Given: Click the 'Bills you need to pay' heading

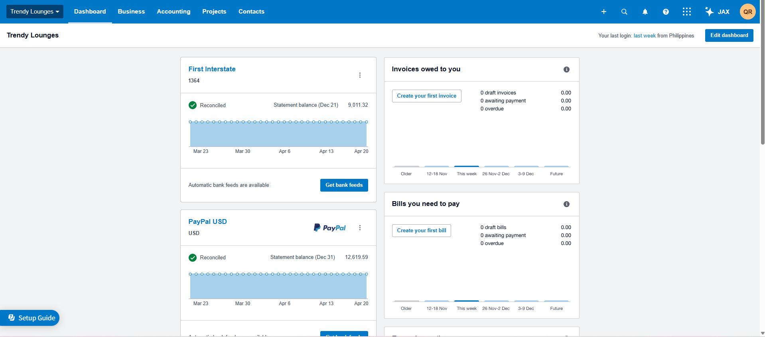Looking at the screenshot, I should pos(426,204).
